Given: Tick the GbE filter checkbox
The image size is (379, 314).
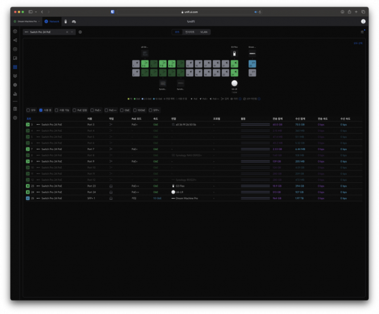Looking at the screenshot, I should (x=122, y=110).
